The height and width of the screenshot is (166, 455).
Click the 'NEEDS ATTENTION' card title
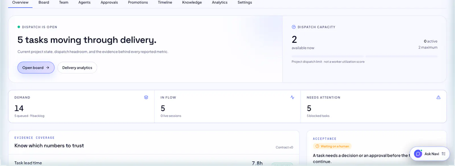[324, 97]
